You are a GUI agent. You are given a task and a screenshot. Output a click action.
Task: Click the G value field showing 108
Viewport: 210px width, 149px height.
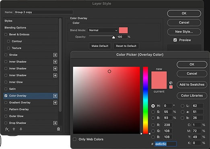click(x=168, y=131)
